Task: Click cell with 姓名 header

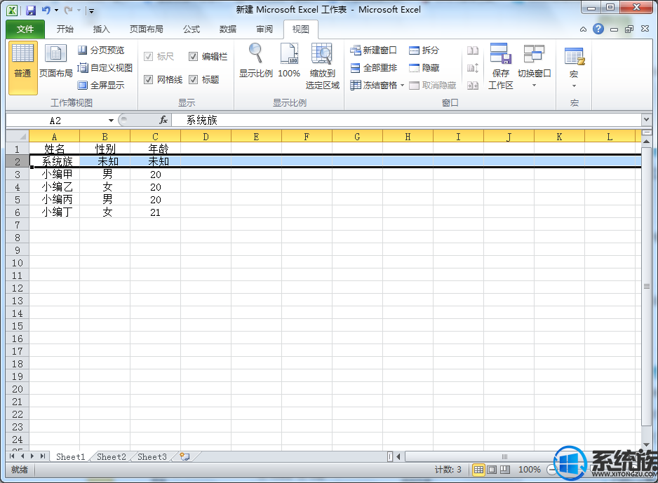Action: tap(54, 149)
